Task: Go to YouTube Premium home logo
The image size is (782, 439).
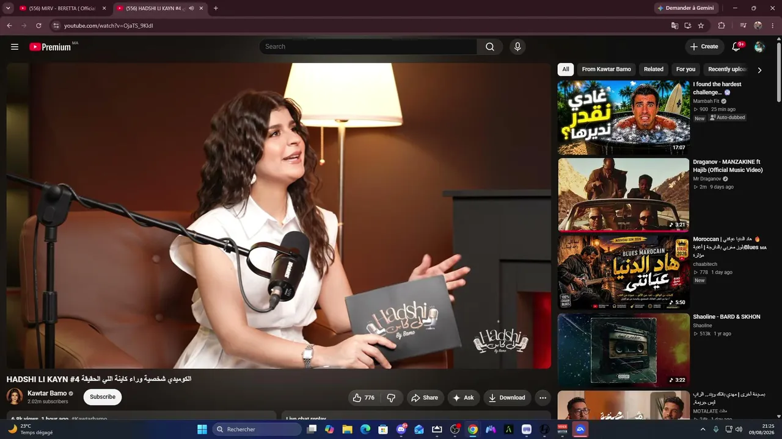Action: [x=50, y=47]
